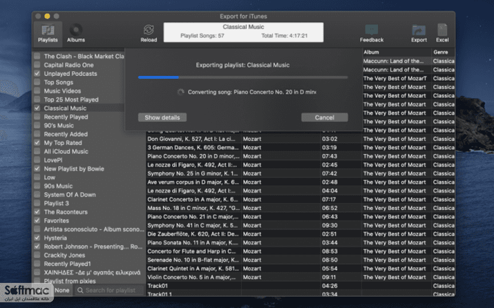Screen dimensions: 494x308
Task: Check the Top Songs checkbox
Action: pos(37,82)
